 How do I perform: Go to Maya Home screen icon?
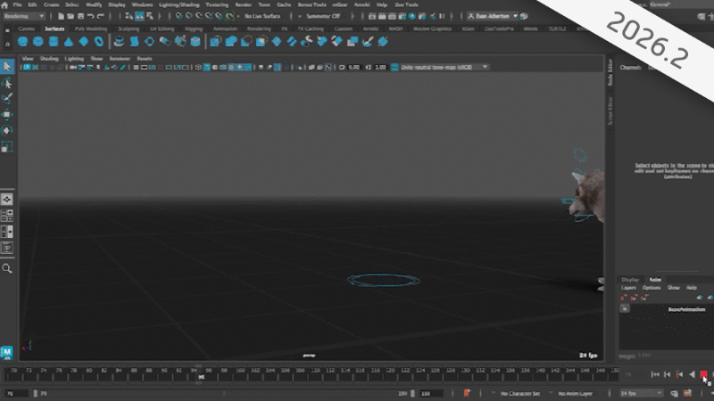pos(4,5)
